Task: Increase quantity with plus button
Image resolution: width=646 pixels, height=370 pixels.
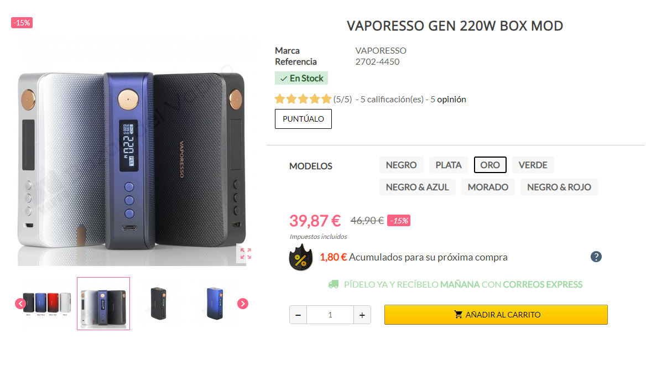Action: (x=362, y=315)
